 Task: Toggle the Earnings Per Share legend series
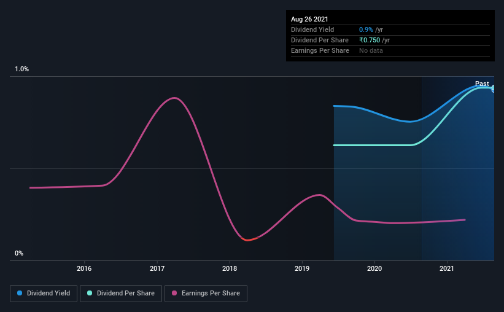point(206,294)
